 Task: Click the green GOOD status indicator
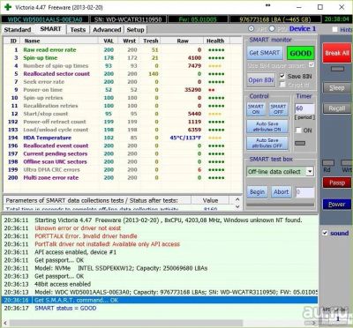coord(300,53)
